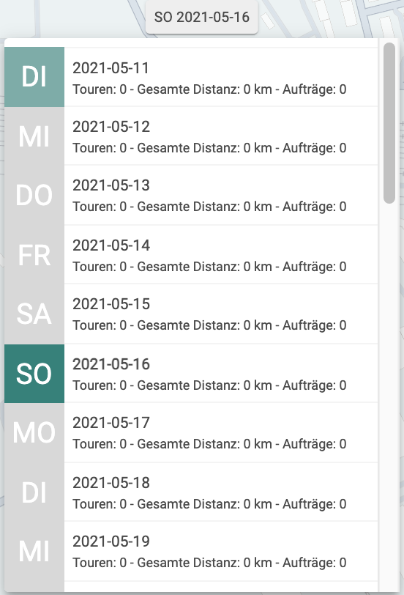Screen dimensions: 404x595
Task: Open the SO 2021-05-16 date selector
Action: point(201,17)
